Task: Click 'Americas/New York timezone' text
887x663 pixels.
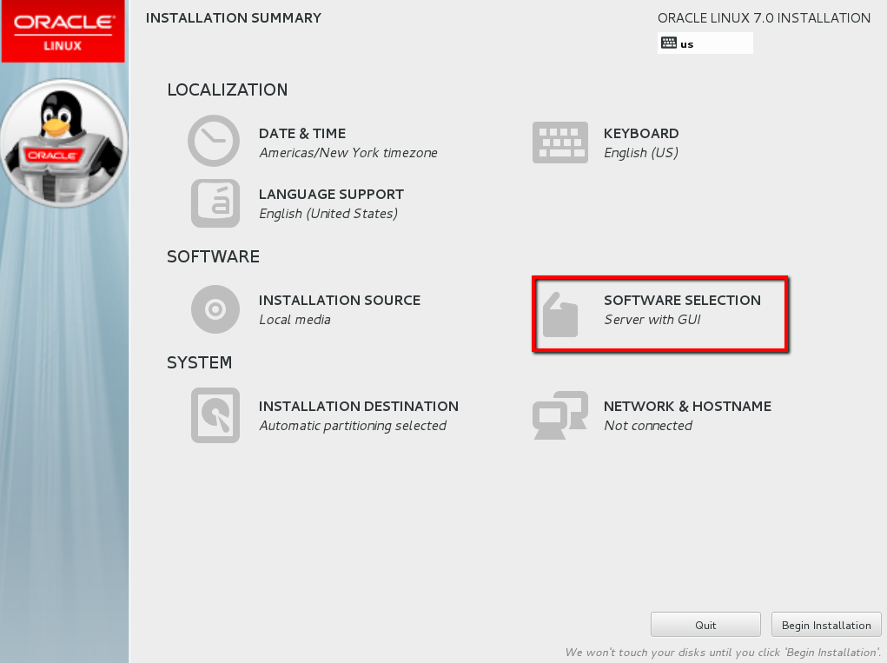Action: [x=348, y=153]
